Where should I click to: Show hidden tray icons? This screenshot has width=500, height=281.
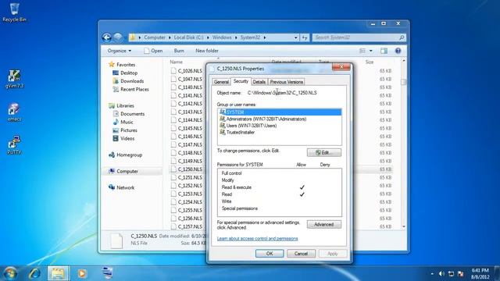432,274
